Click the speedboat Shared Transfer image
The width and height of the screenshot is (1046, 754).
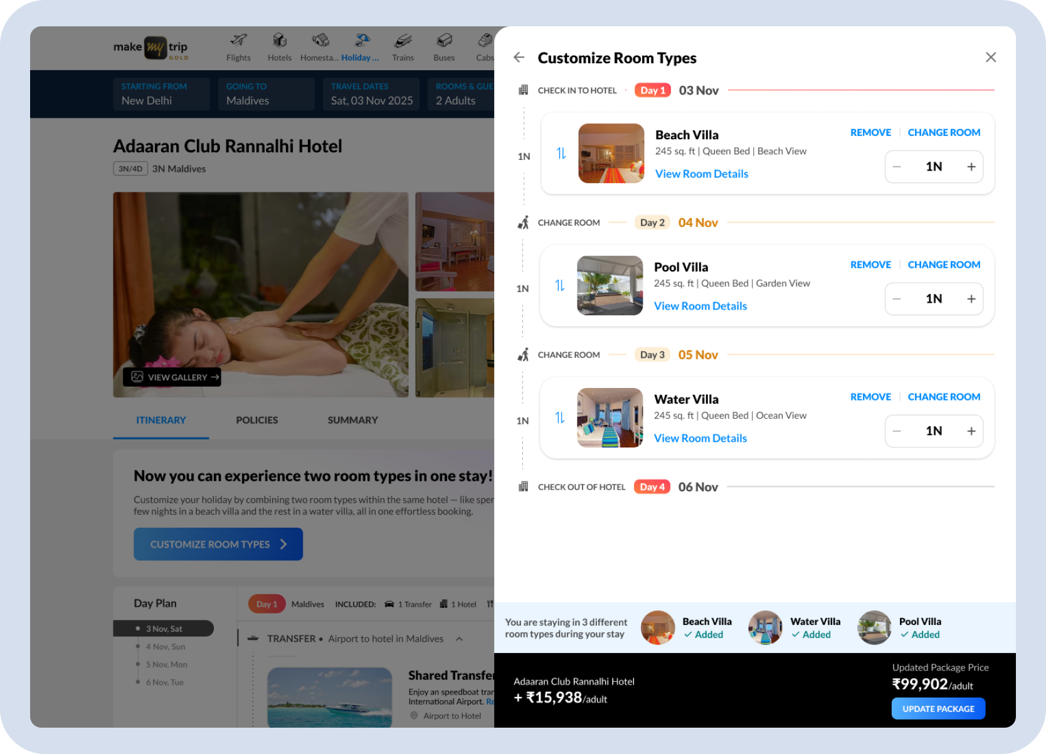pos(330,697)
